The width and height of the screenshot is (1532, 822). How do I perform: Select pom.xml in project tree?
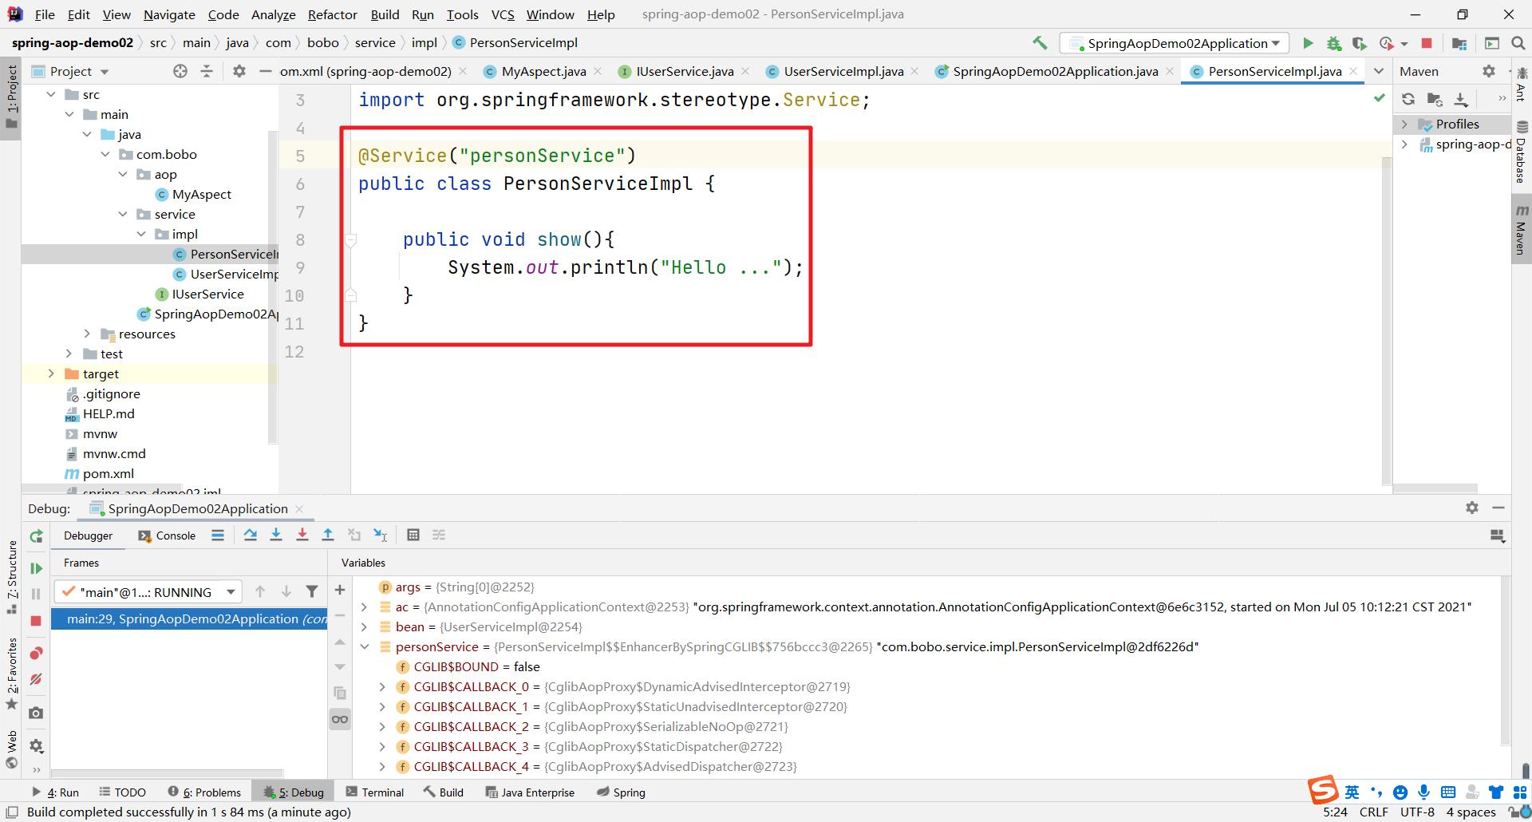pyautogui.click(x=108, y=473)
